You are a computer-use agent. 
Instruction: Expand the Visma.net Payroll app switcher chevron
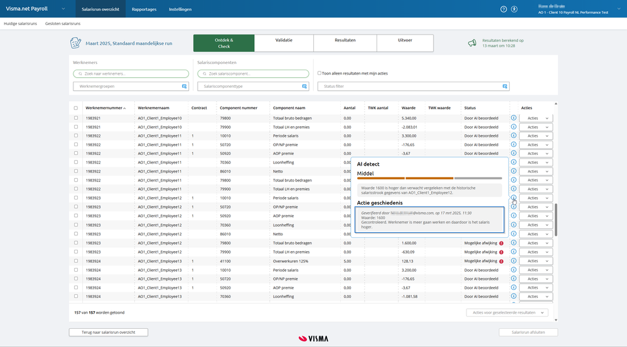(x=63, y=9)
